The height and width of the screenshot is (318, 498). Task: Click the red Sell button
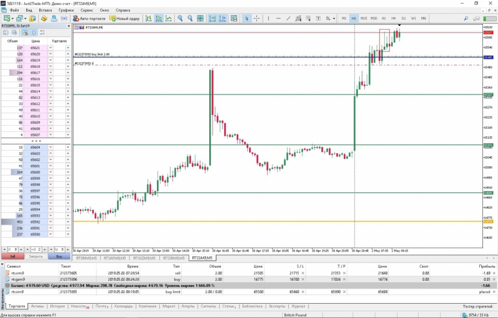click(x=12, y=256)
